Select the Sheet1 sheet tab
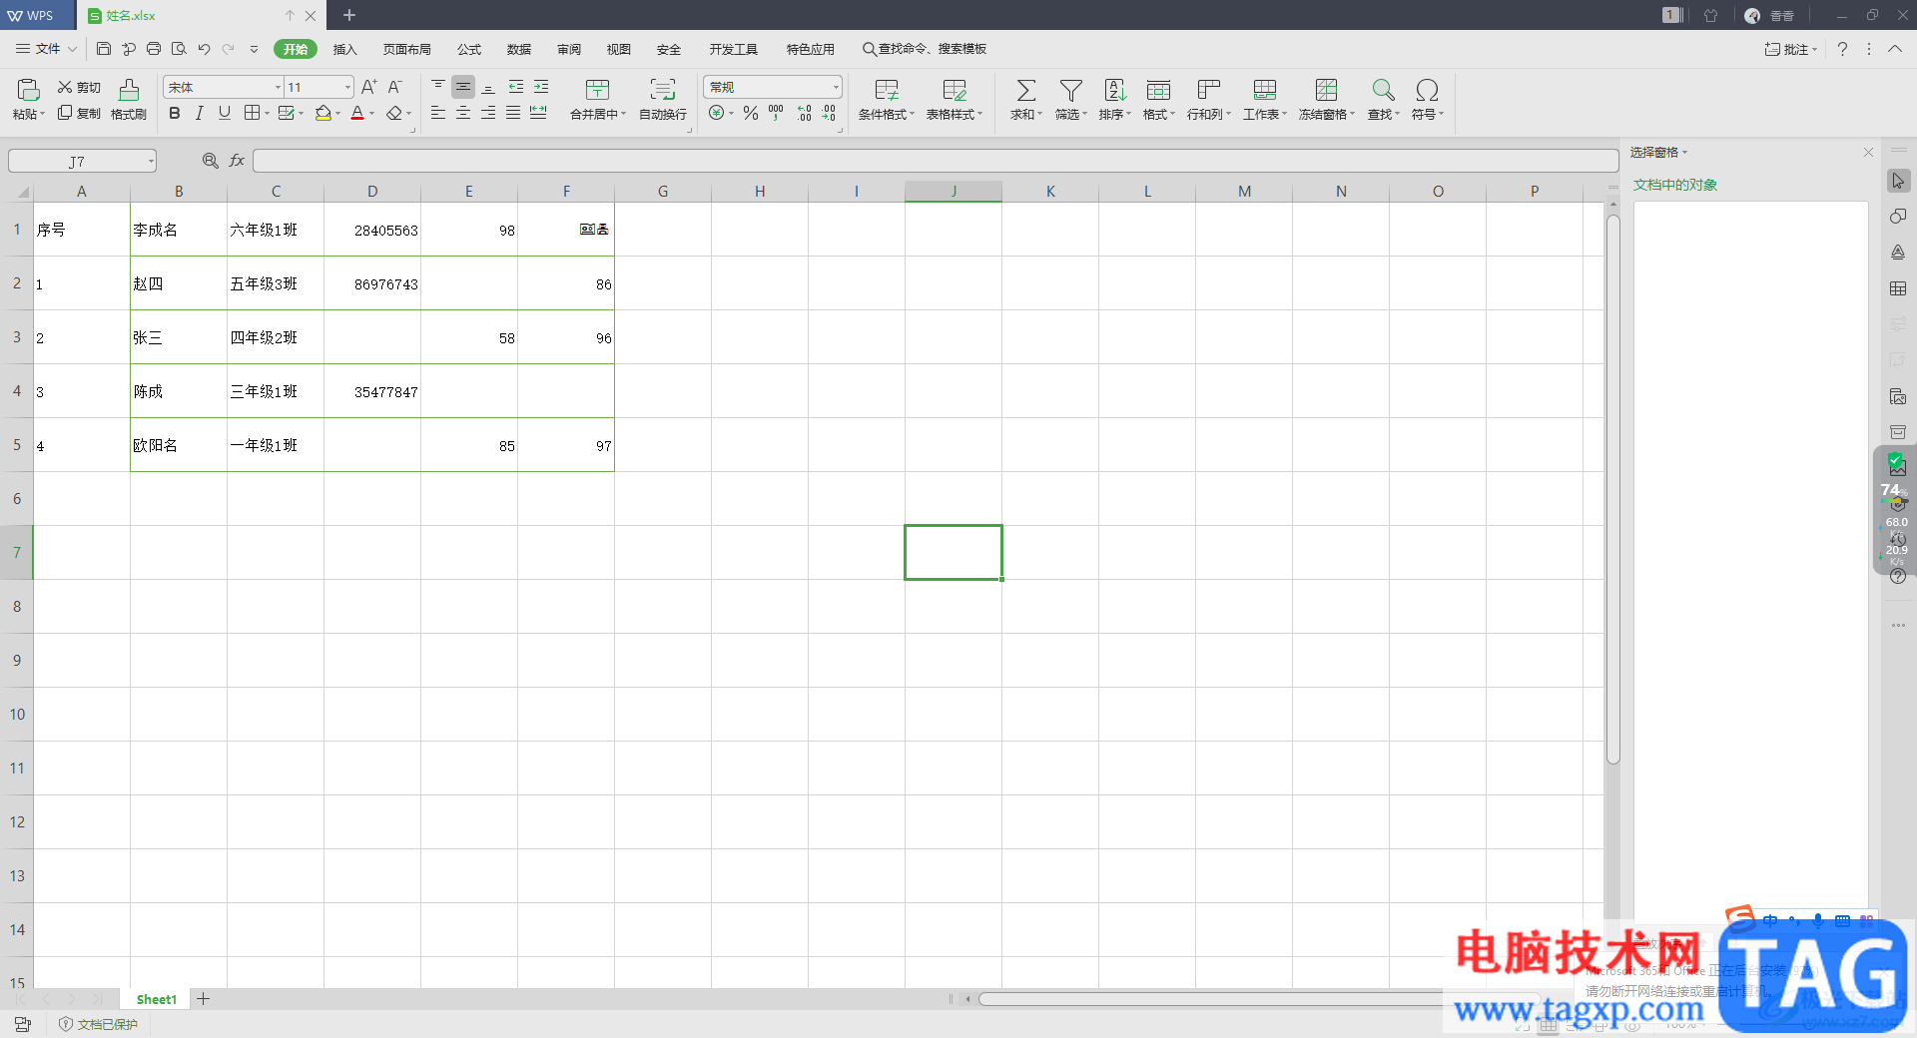The height and width of the screenshot is (1038, 1917). pos(157,999)
